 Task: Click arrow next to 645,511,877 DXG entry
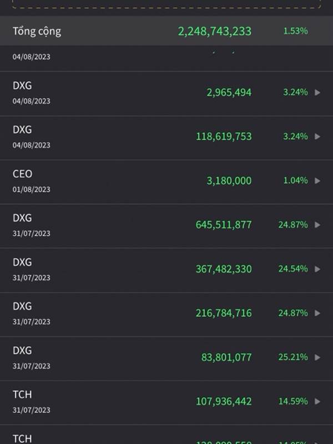pyautogui.click(x=317, y=225)
